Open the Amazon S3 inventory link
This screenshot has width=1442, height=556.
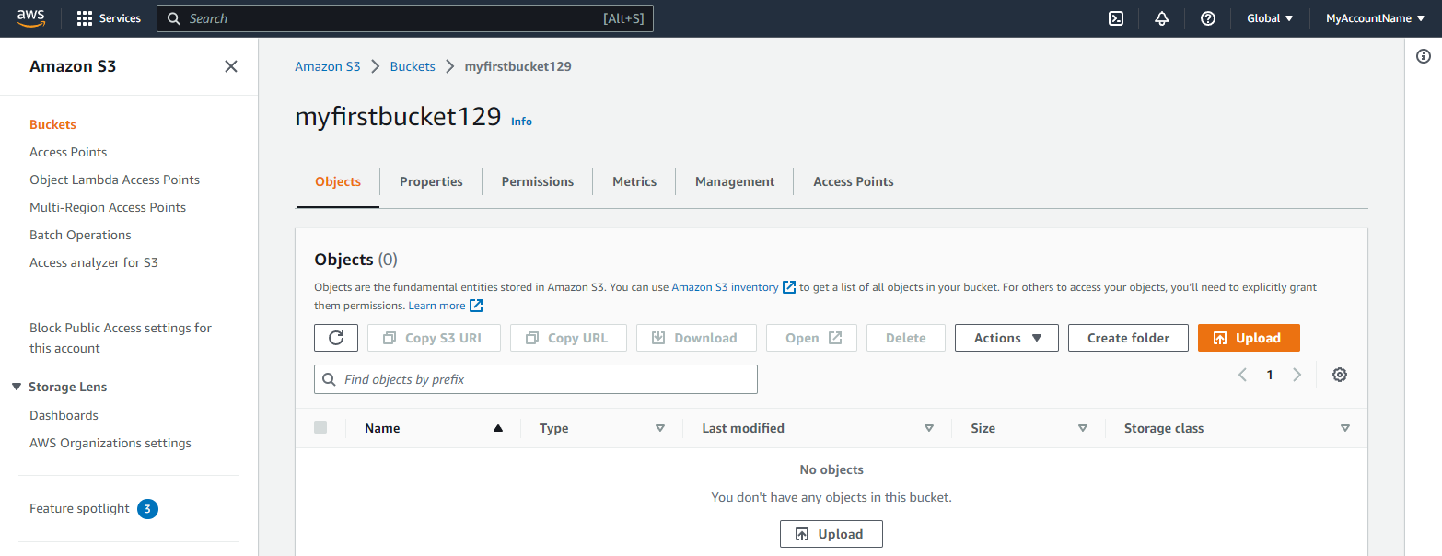click(725, 287)
